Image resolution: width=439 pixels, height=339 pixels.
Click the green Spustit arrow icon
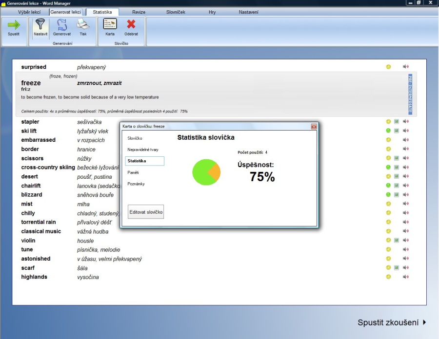14,25
